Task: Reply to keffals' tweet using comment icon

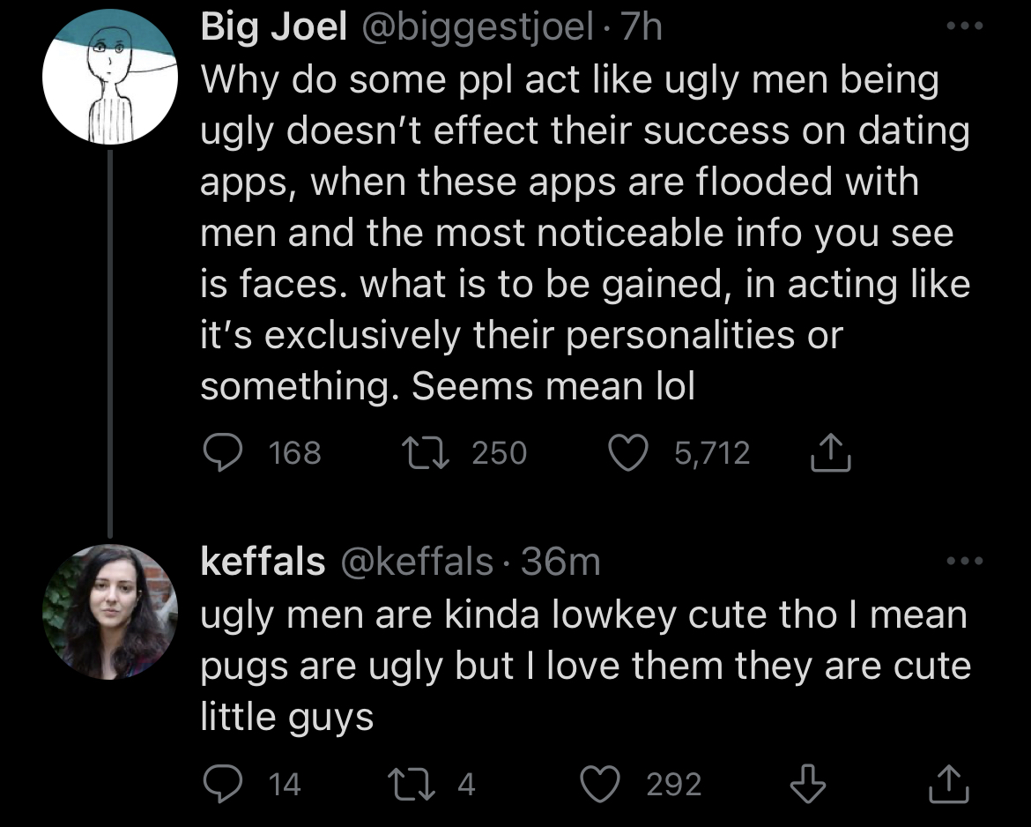Action: [x=223, y=784]
